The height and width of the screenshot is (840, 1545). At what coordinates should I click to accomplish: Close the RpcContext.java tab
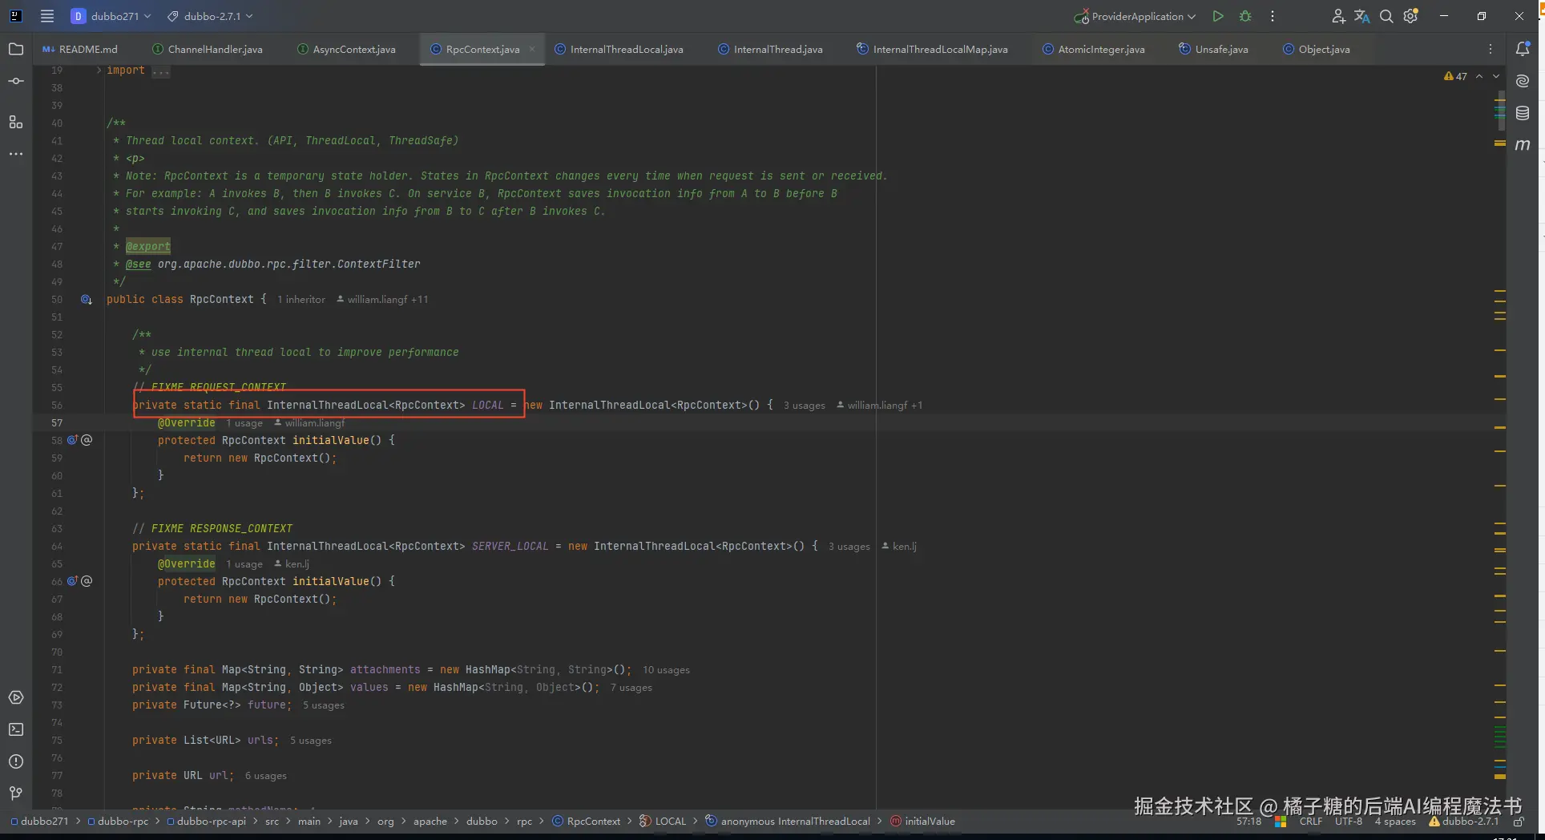click(x=532, y=49)
